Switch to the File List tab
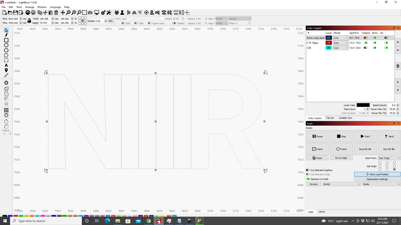The height and width of the screenshot is (225, 401). click(330, 118)
